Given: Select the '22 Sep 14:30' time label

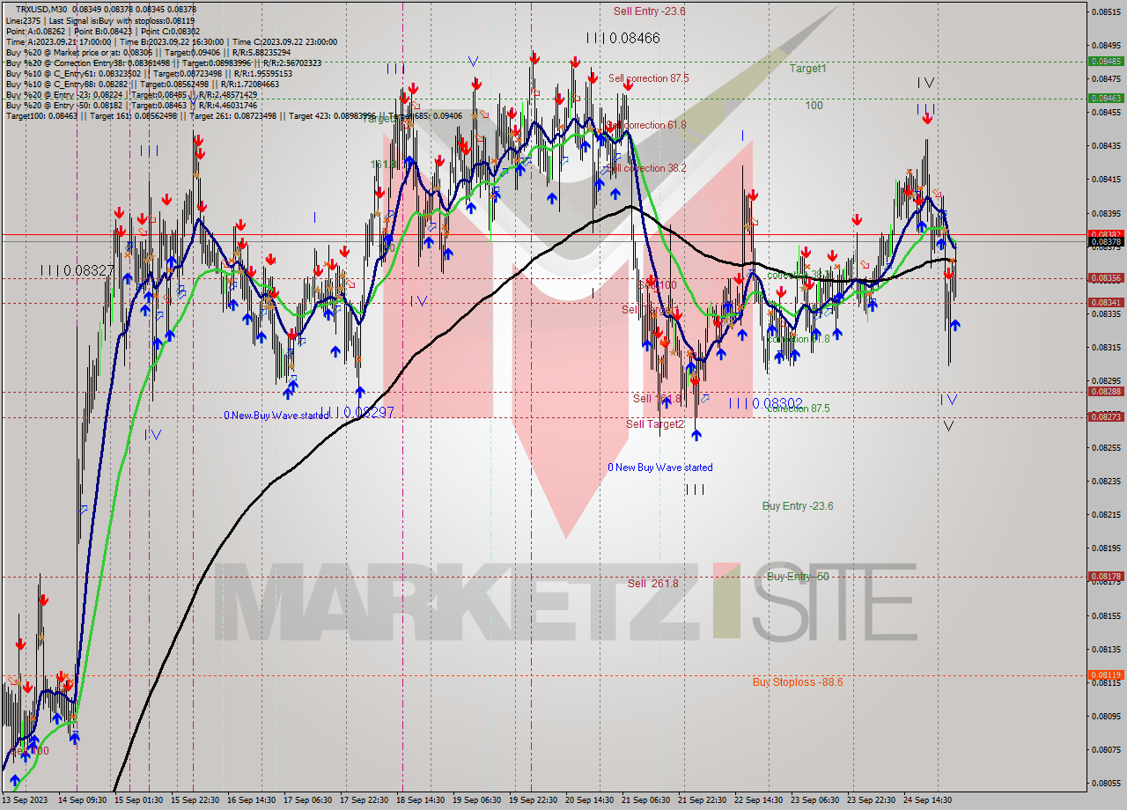Looking at the screenshot, I should point(758,800).
